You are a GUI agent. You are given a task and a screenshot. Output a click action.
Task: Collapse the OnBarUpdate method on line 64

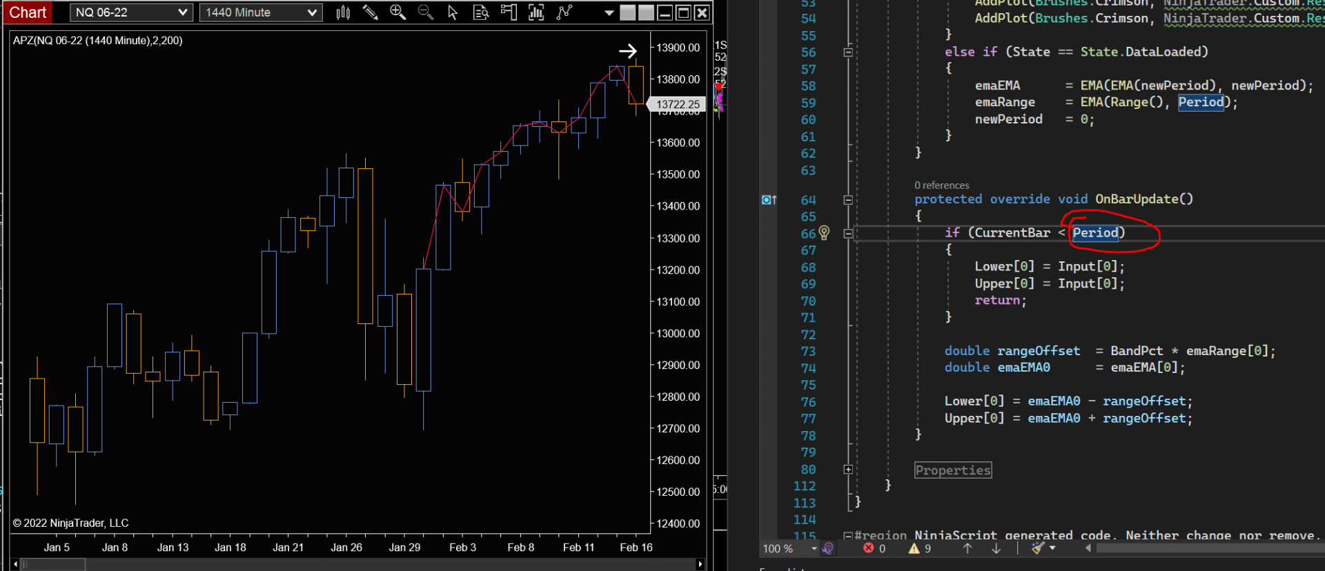click(848, 200)
